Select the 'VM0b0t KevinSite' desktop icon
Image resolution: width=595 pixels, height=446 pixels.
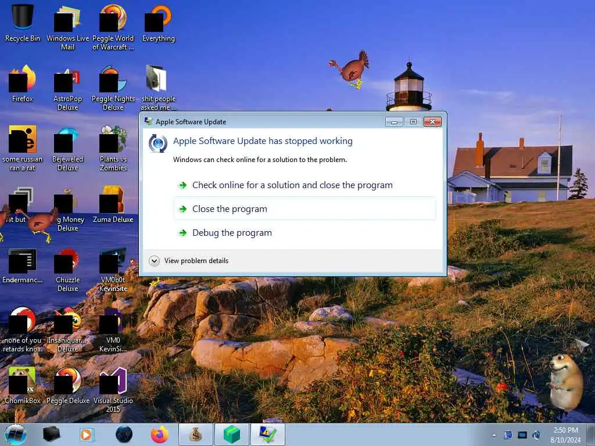pos(113,269)
